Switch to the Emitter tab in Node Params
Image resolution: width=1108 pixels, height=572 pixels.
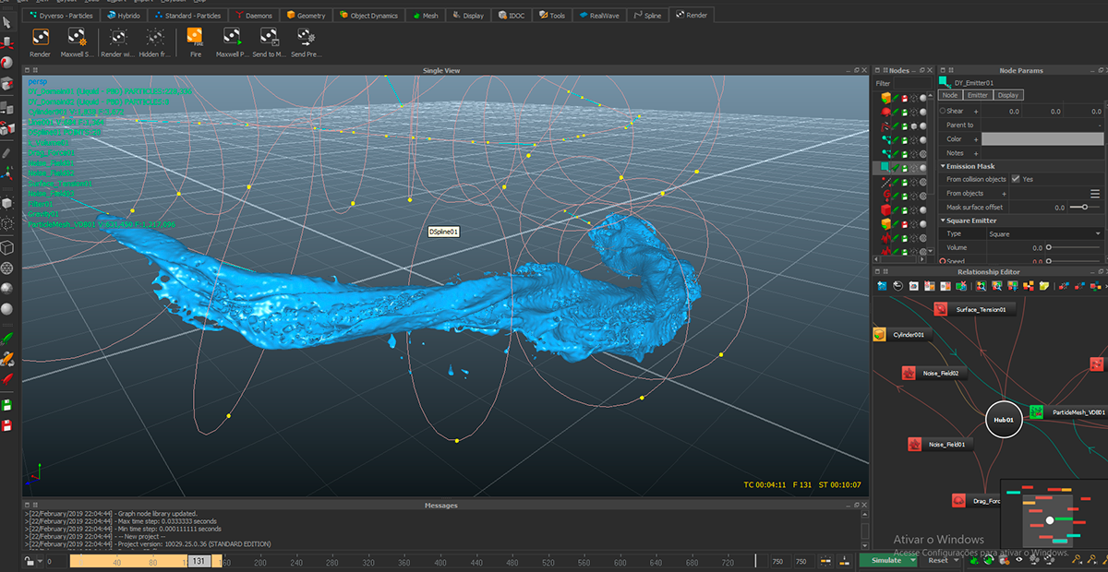coord(978,95)
